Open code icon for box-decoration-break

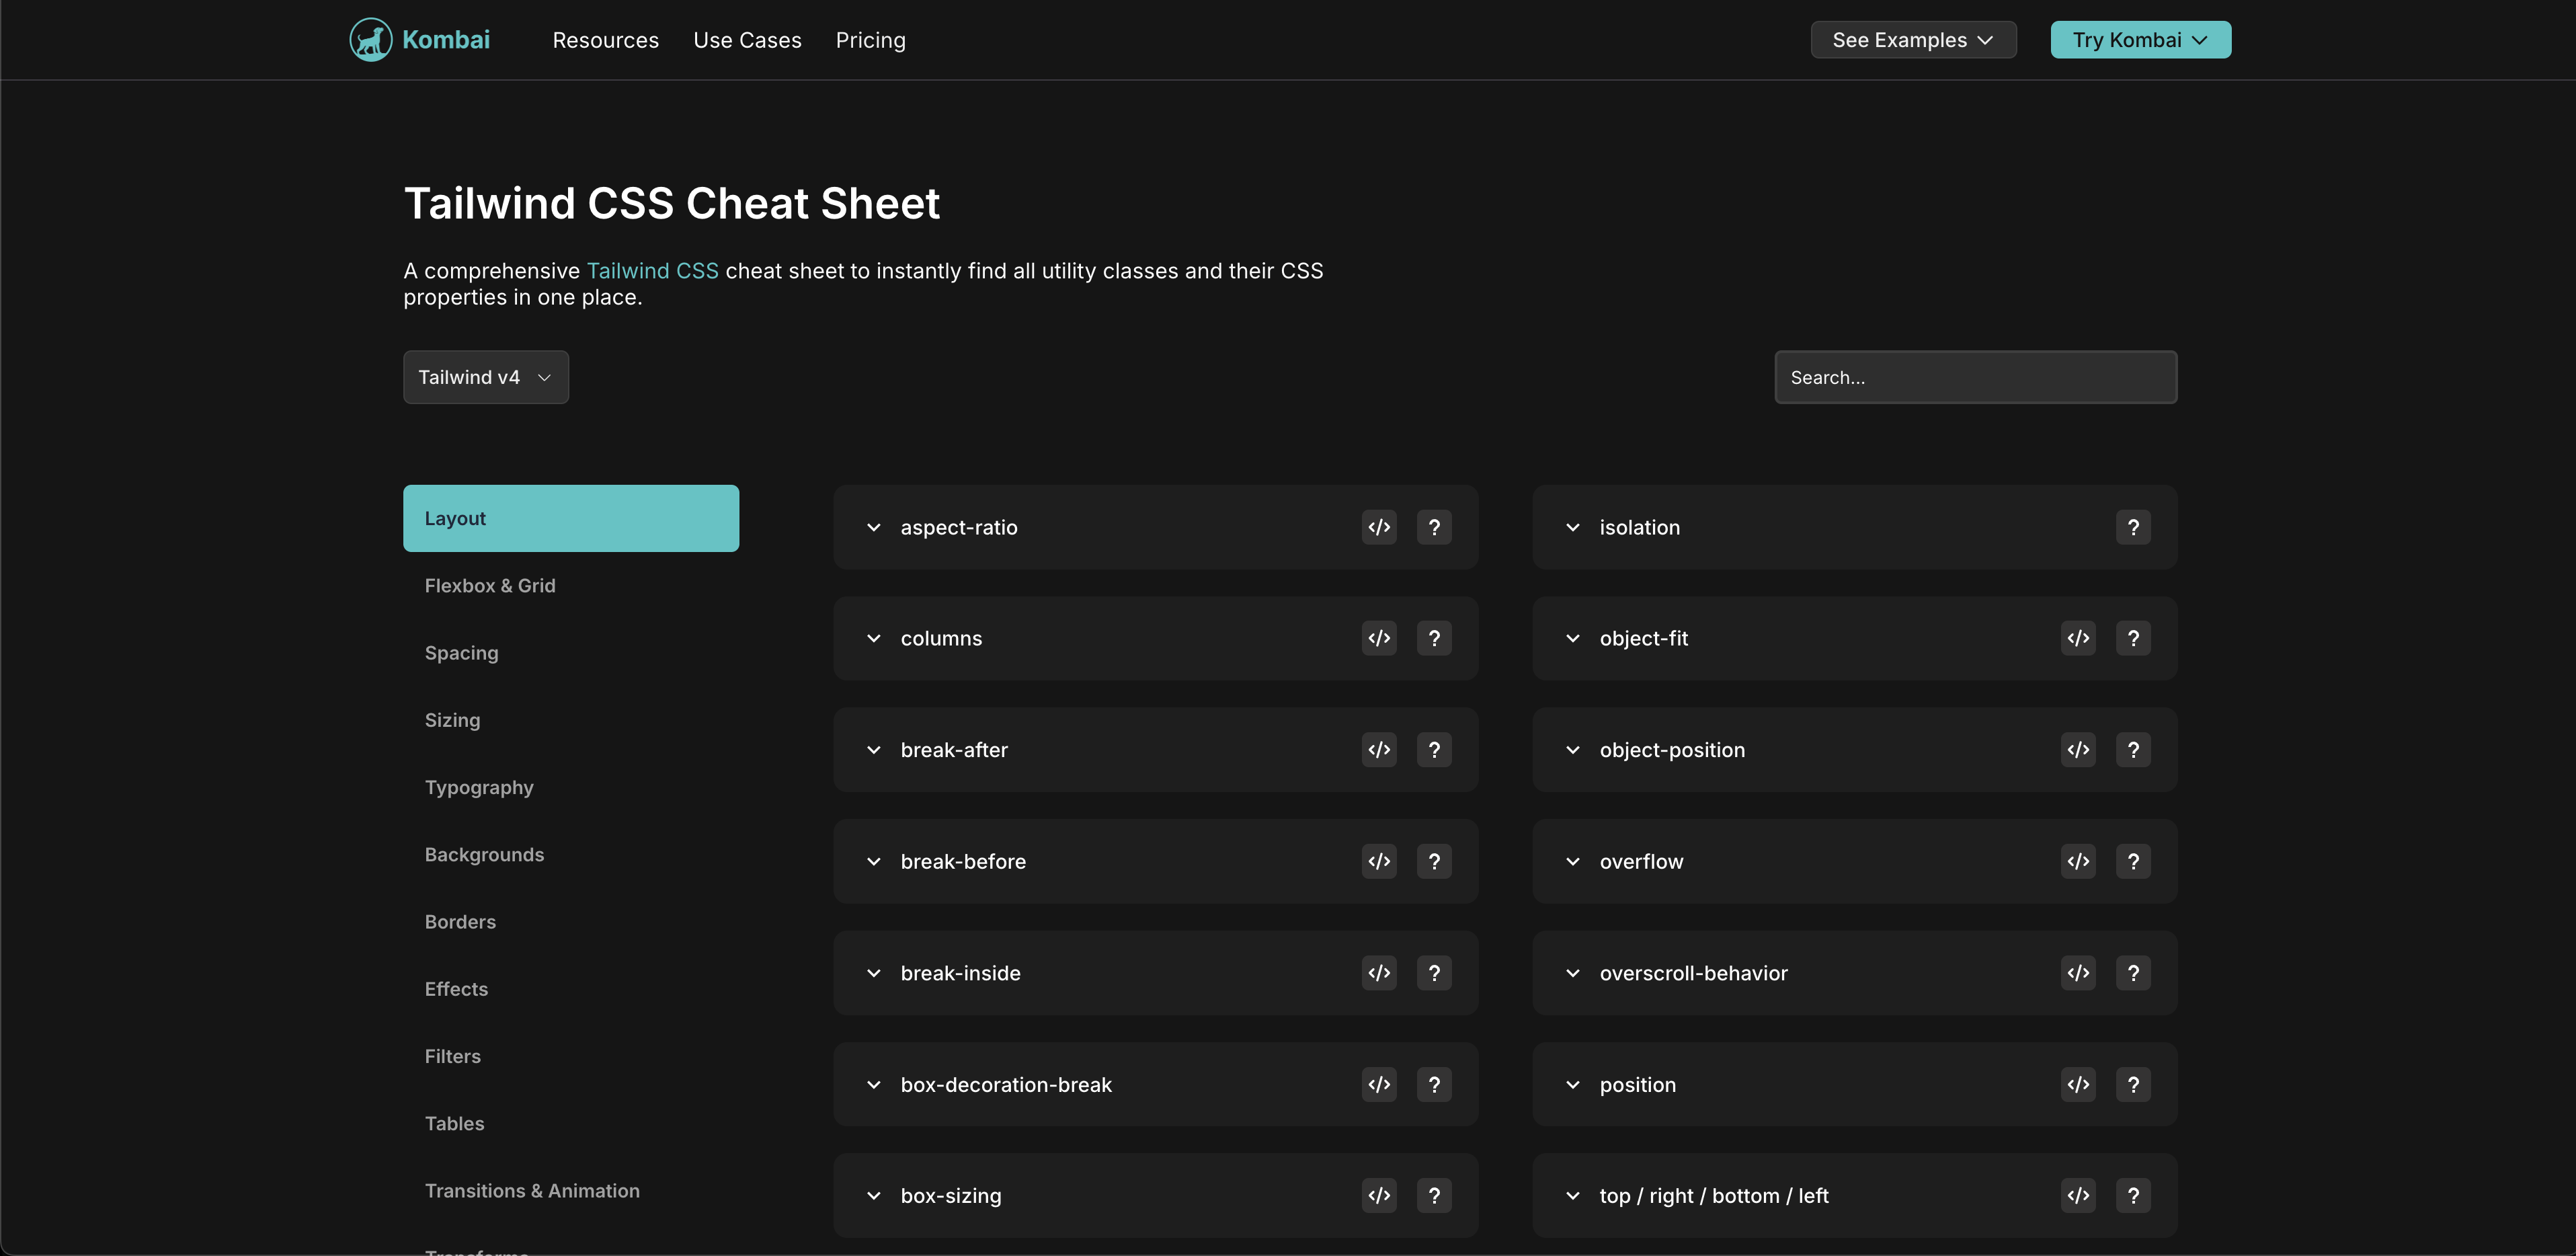click(x=1379, y=1084)
